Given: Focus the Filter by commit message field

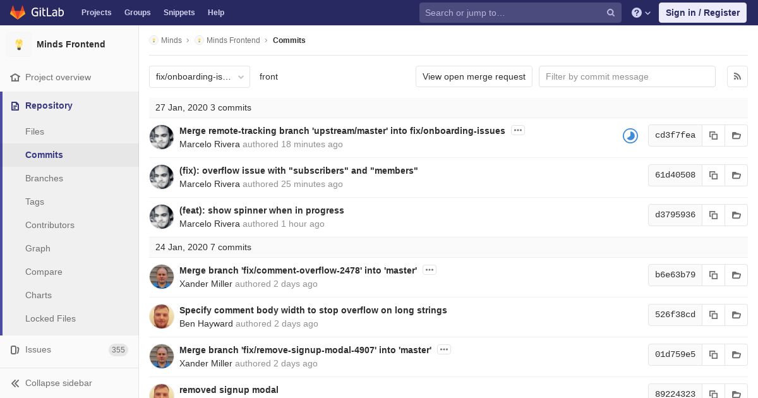Looking at the screenshot, I should click(x=627, y=76).
